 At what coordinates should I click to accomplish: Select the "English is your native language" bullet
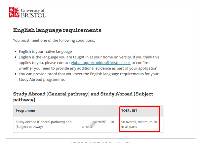[45, 52]
